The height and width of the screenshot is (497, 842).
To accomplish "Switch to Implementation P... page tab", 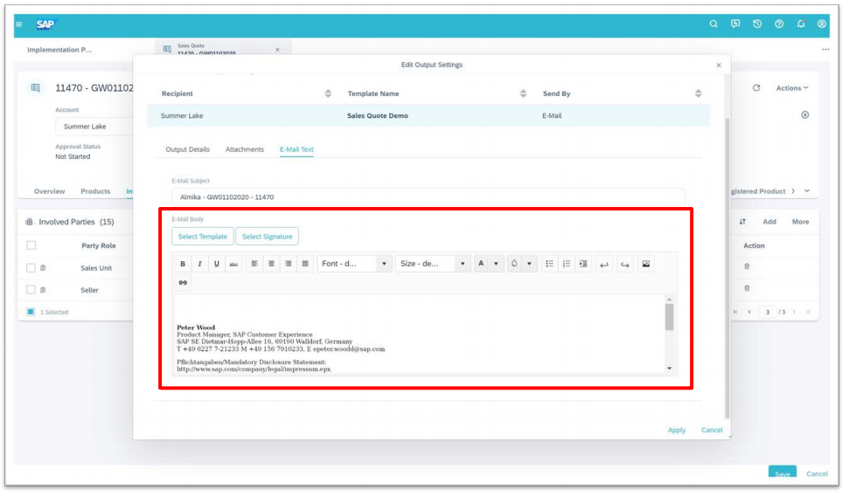I will point(59,50).
